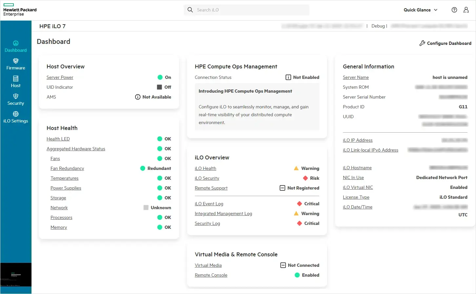Click into the Search iLO field
Image resolution: width=476 pixels, height=294 pixels.
(x=247, y=10)
